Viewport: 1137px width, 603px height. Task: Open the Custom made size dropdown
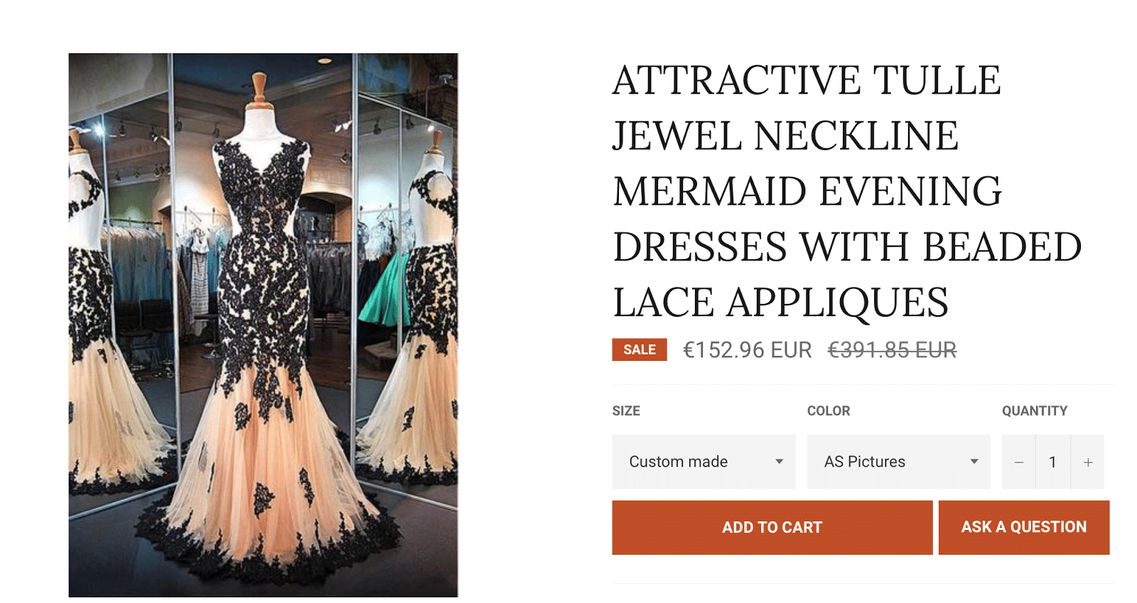(x=704, y=462)
